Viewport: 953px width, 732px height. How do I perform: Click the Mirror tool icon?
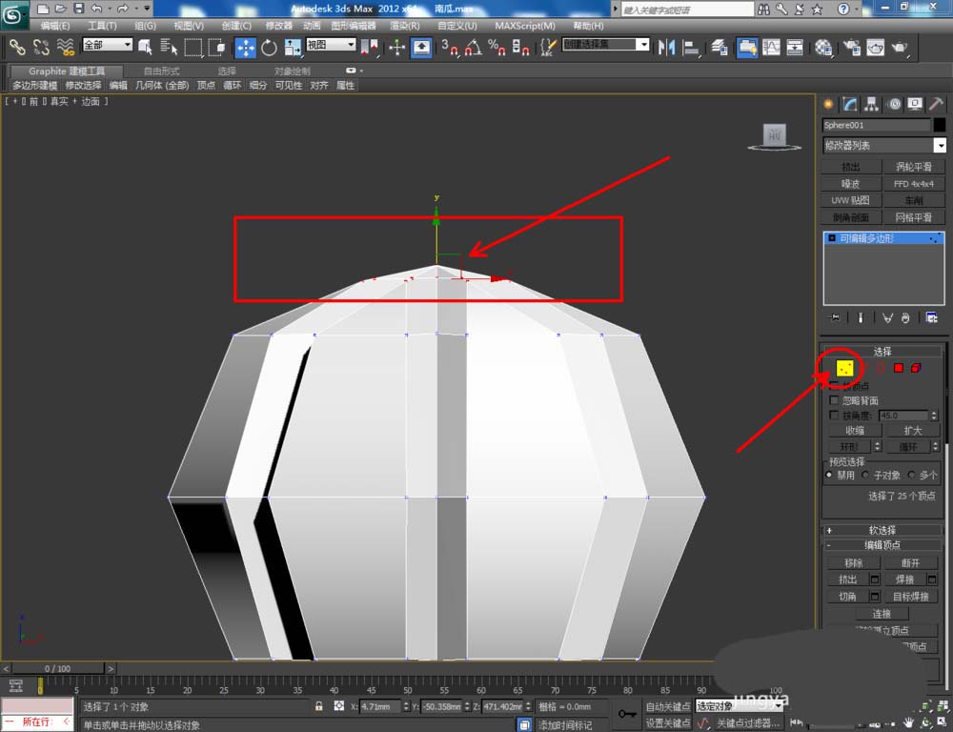[667, 48]
